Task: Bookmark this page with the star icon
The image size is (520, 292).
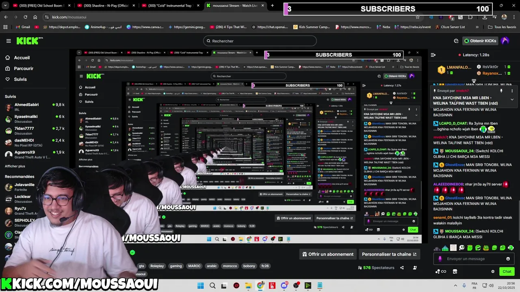Action: (417, 17)
